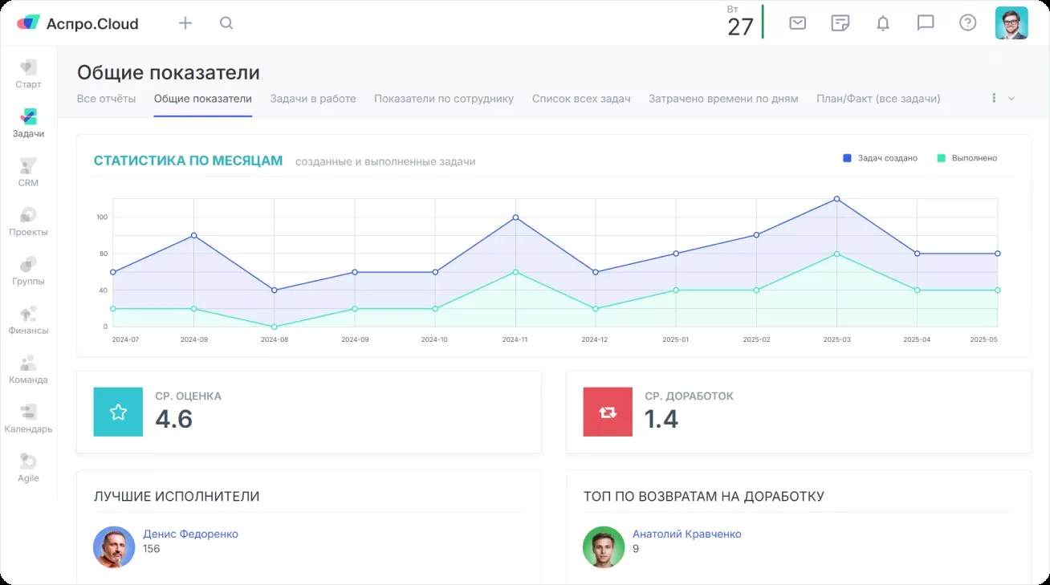Screen dimensions: 1050x585
Task: Open the user profile avatar menu
Action: point(1011,23)
